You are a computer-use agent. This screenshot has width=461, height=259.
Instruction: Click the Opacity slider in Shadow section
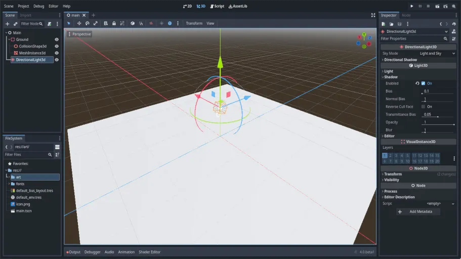[438, 124]
